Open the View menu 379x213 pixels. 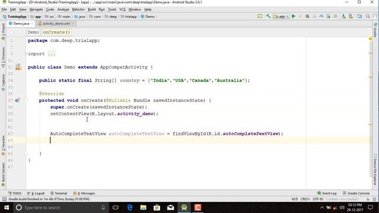pos(23,9)
